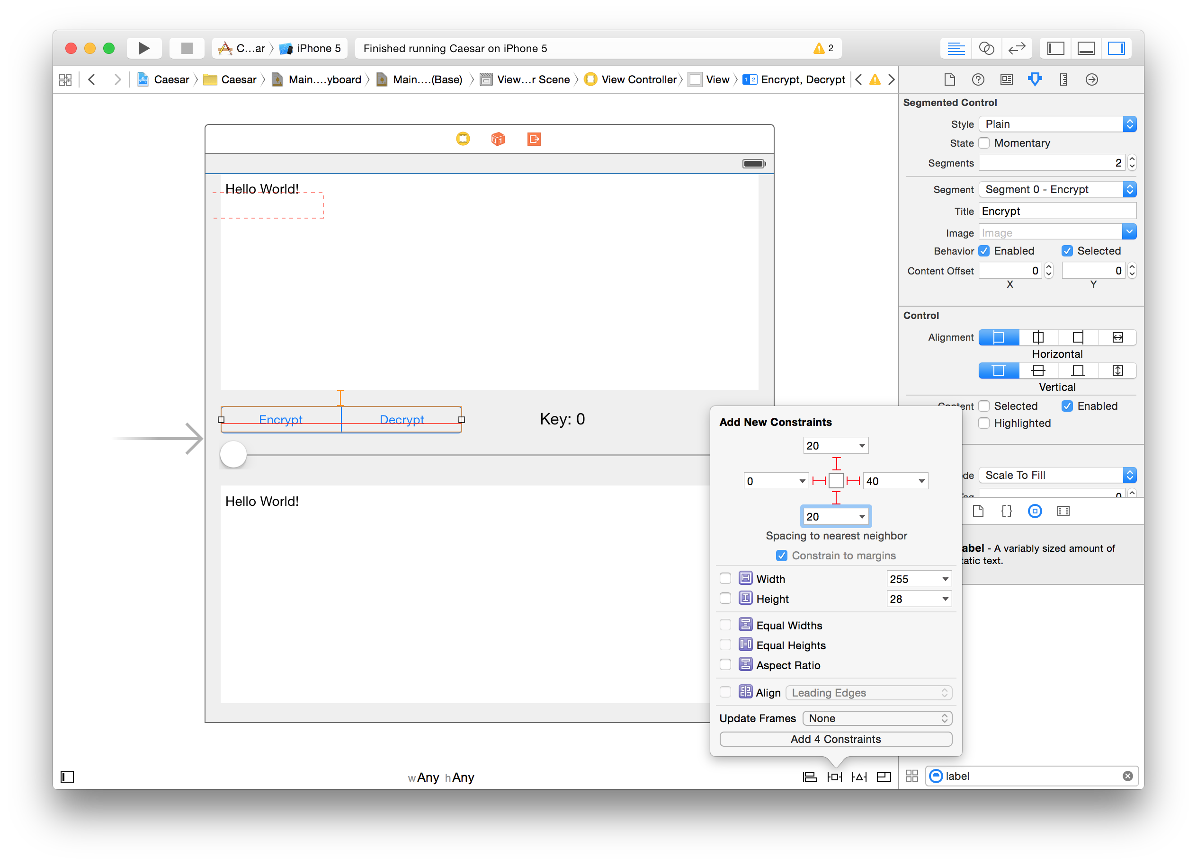This screenshot has width=1197, height=865.
Task: Open the Style Plain dropdown
Action: tap(1058, 124)
